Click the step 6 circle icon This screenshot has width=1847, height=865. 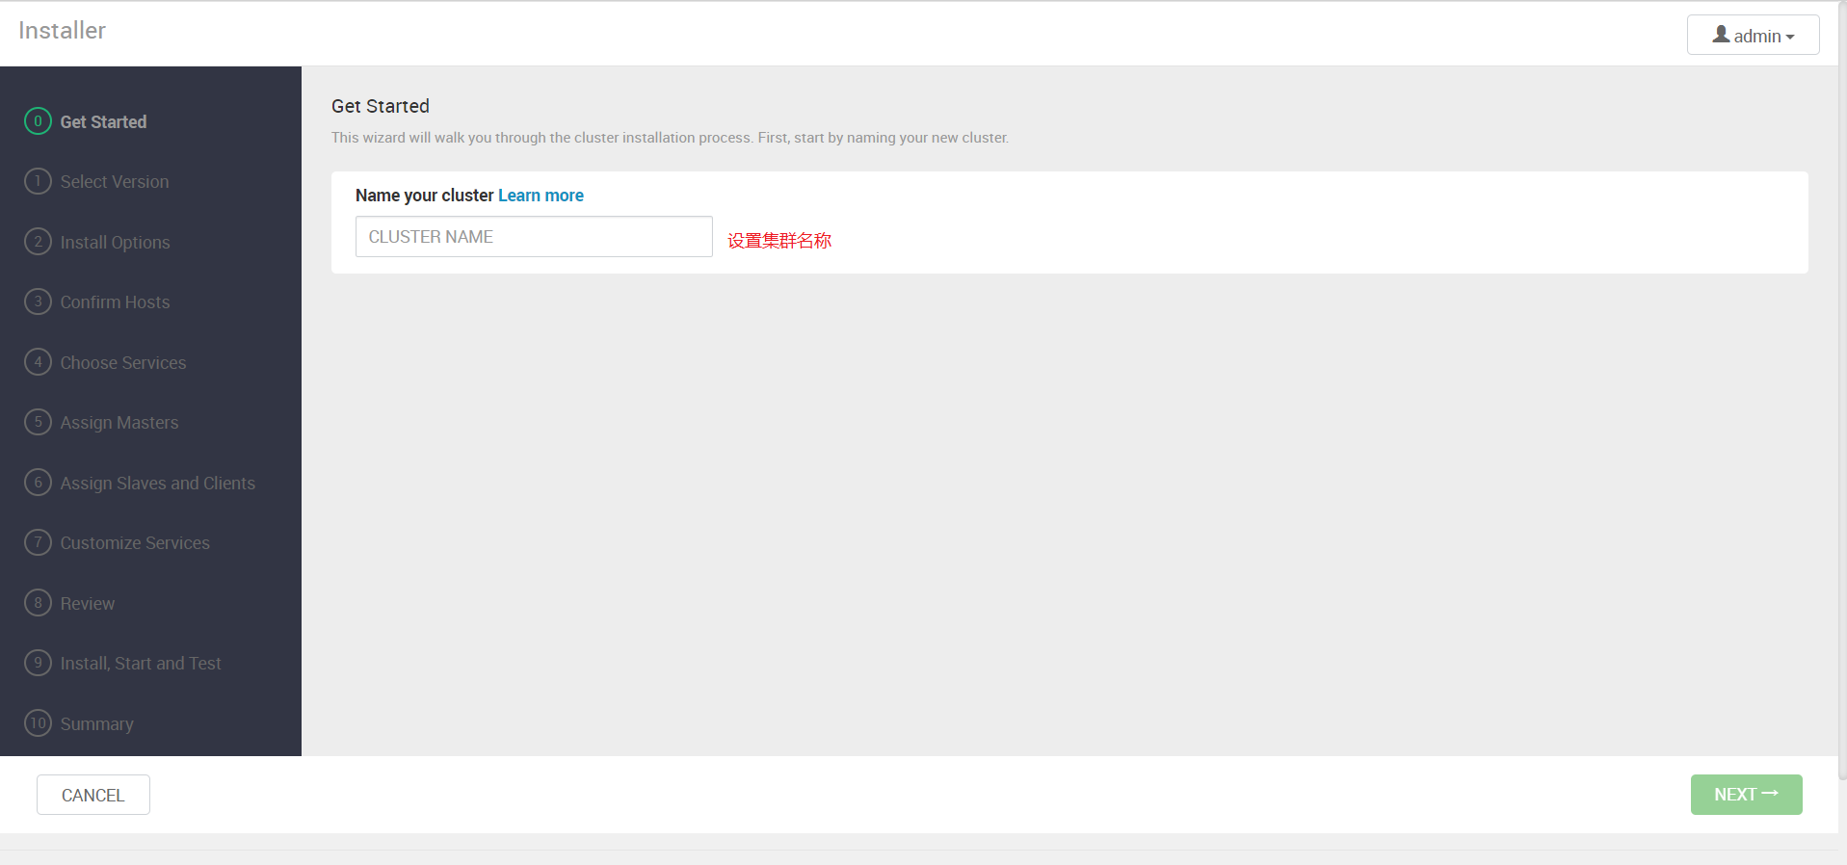pos(38,483)
